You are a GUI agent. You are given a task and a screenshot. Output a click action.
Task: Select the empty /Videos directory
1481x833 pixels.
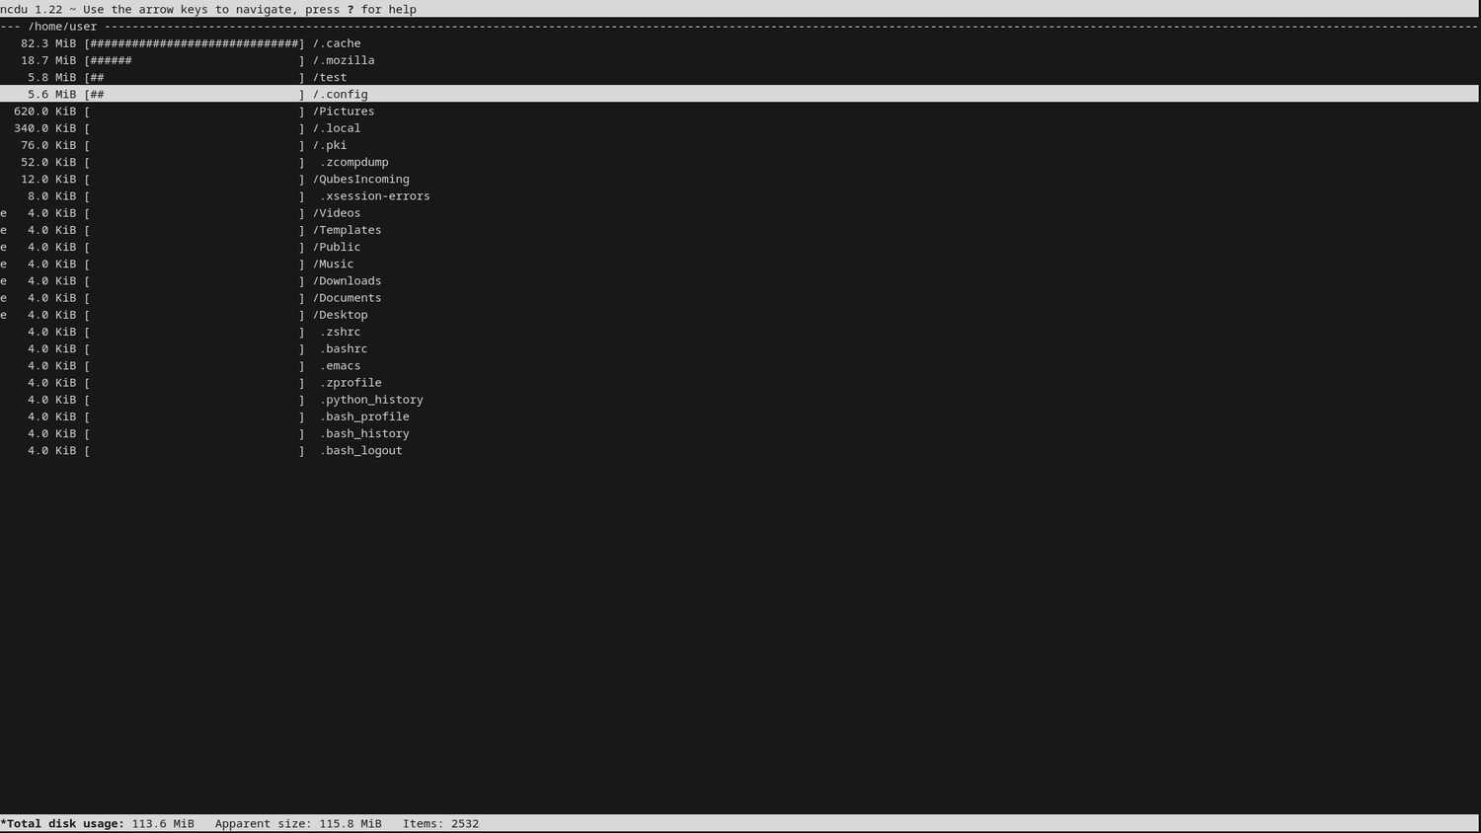(740, 212)
